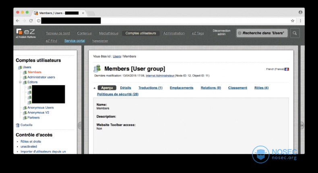Click the group icon beside Partners
Viewport: 318px width, 173px height.
pos(25,118)
